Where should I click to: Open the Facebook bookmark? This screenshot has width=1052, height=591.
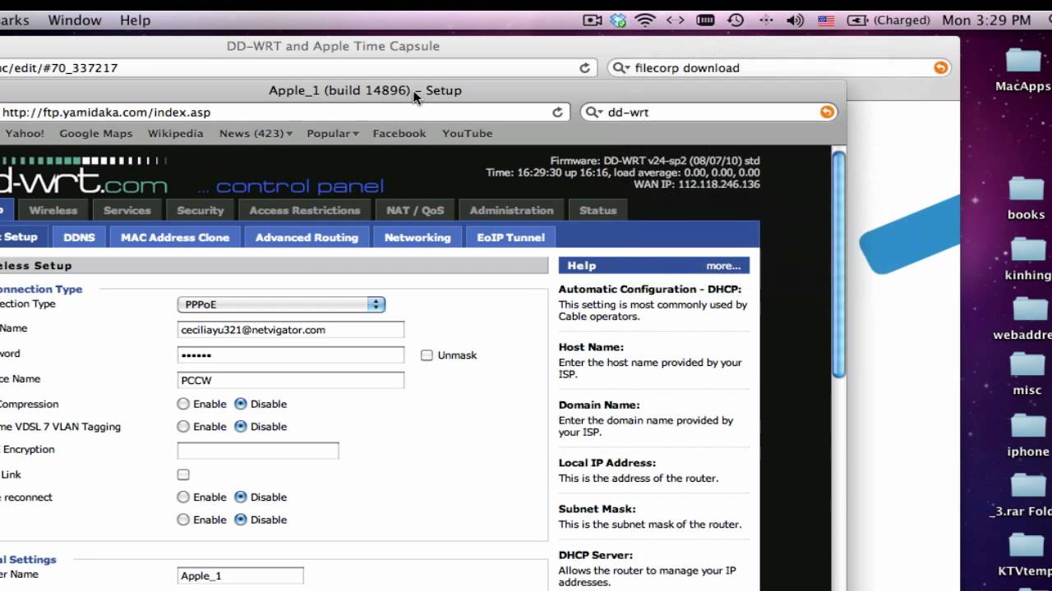(x=399, y=134)
